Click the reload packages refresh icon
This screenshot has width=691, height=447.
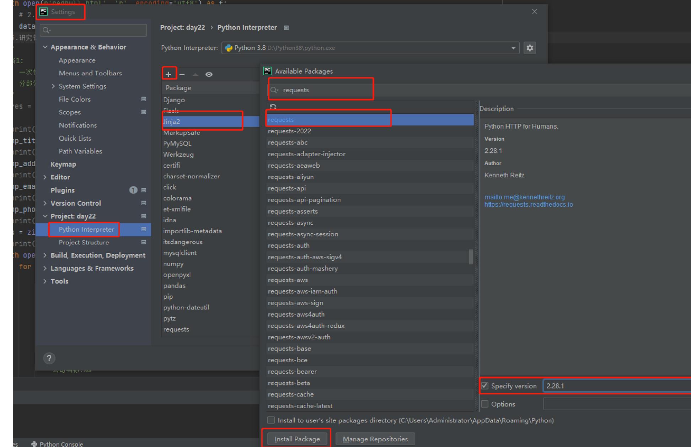pyautogui.click(x=273, y=107)
